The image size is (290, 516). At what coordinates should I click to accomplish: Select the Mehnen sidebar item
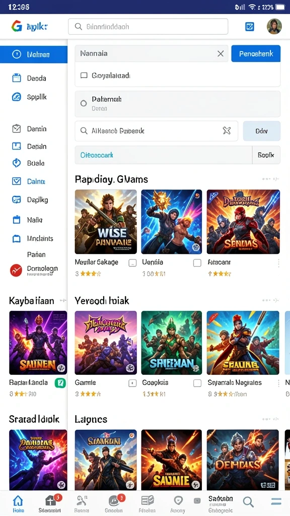(x=34, y=54)
